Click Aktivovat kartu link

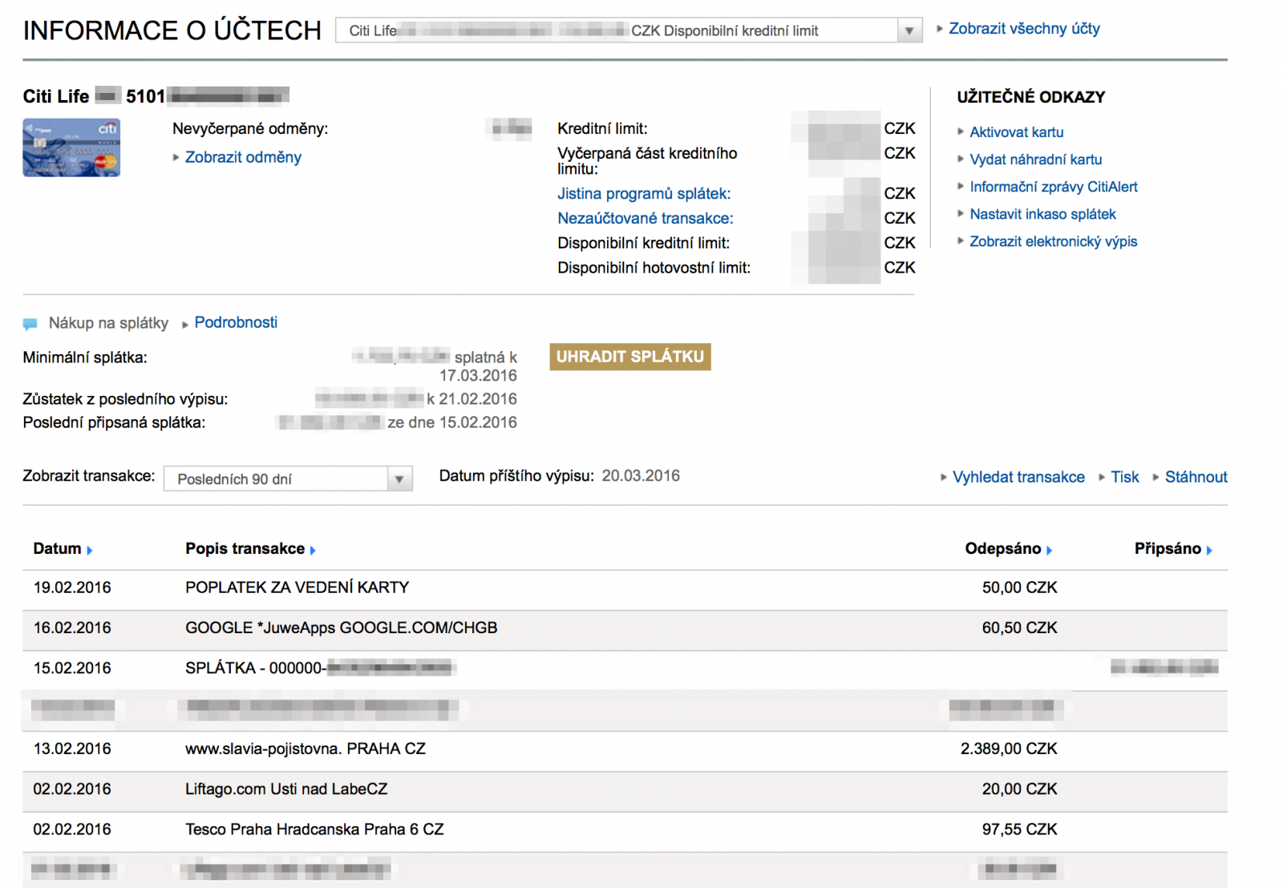coord(1016,132)
